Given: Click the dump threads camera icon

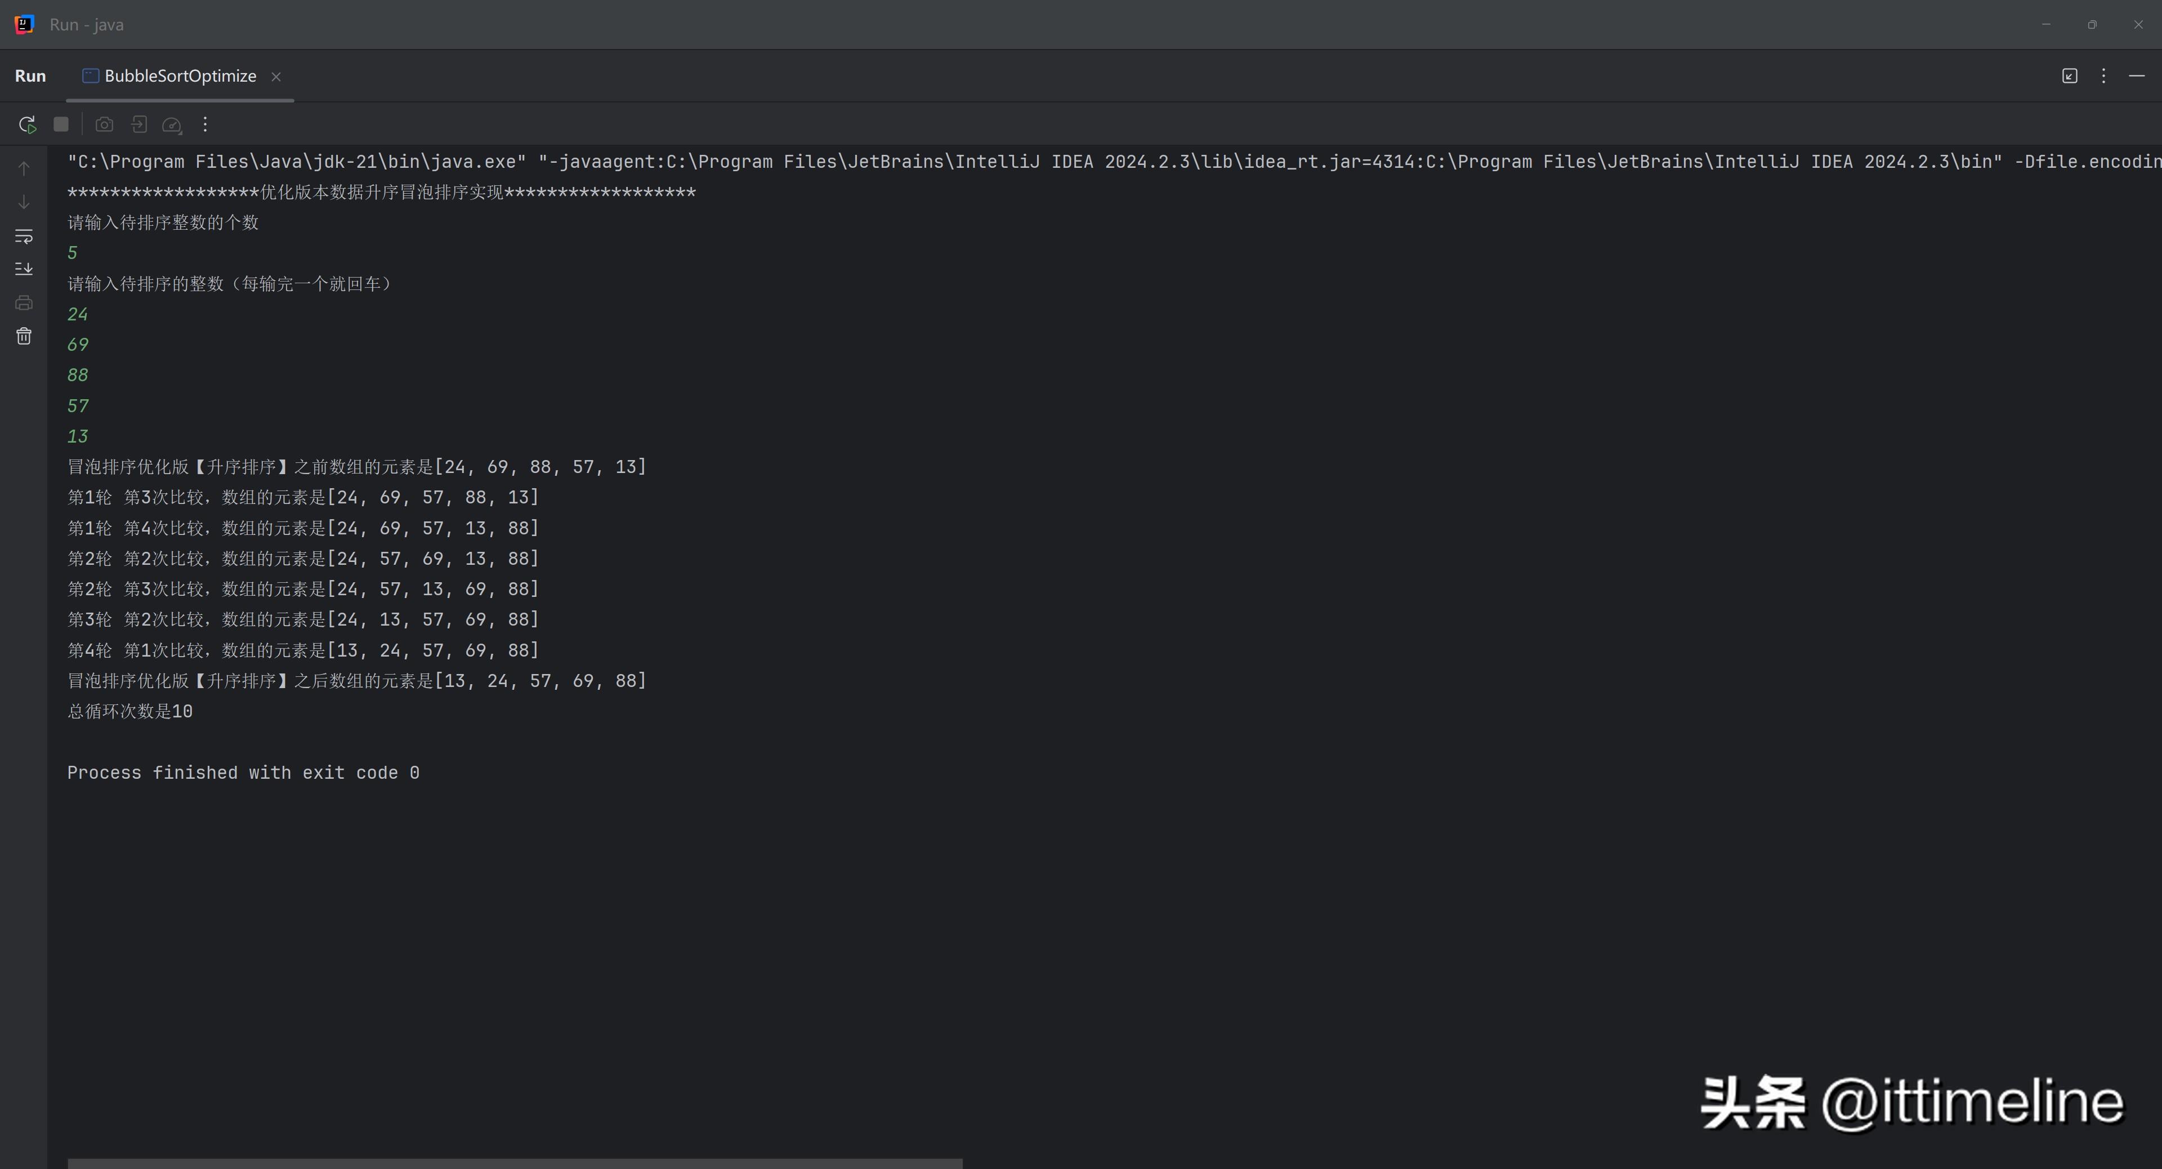Looking at the screenshot, I should [104, 125].
